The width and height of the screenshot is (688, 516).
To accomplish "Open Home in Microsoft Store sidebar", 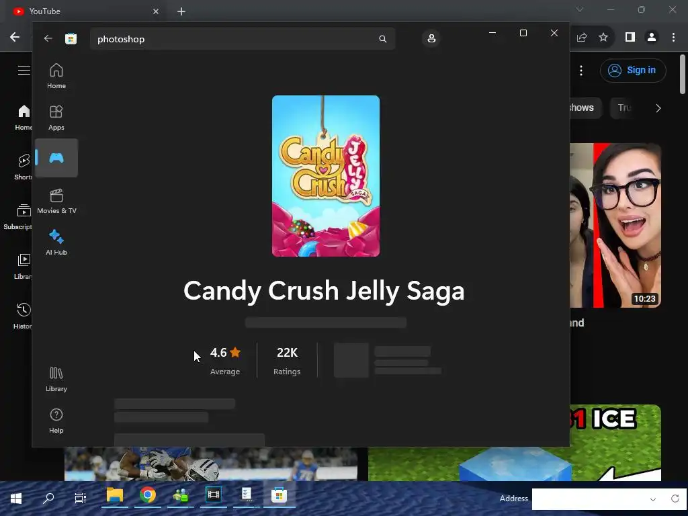I will 56,76.
